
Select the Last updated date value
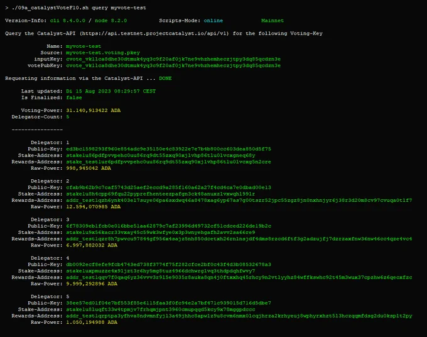pyautogui.click(x=111, y=91)
